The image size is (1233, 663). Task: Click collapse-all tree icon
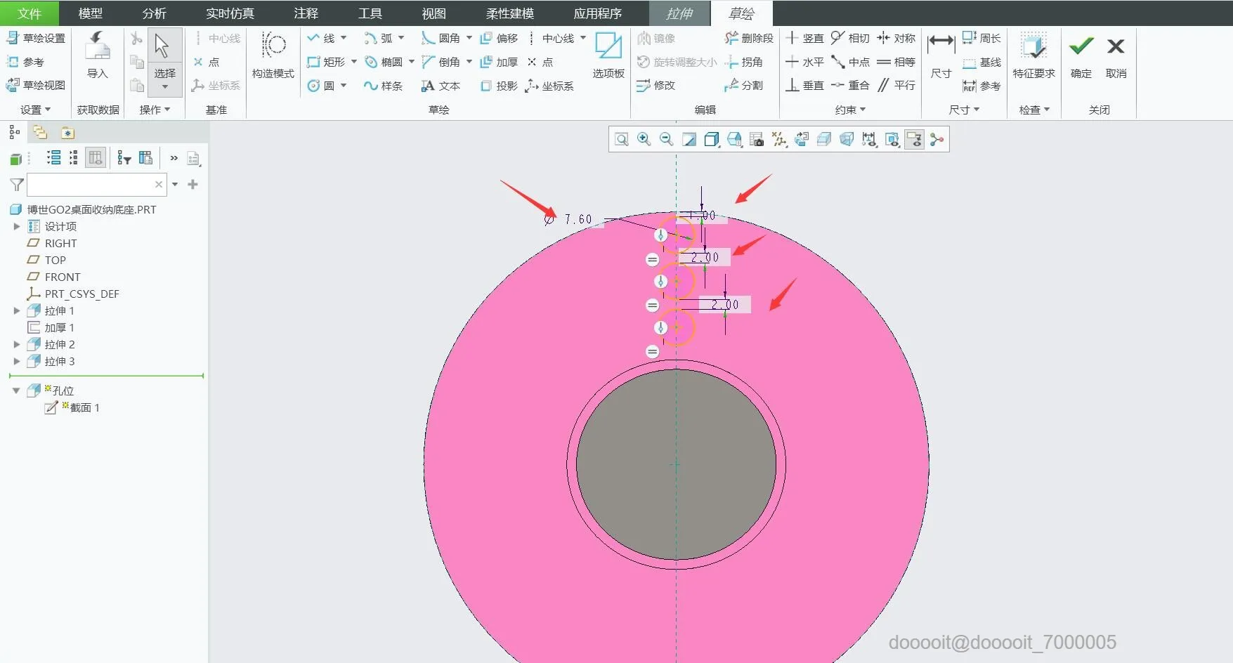pos(73,158)
